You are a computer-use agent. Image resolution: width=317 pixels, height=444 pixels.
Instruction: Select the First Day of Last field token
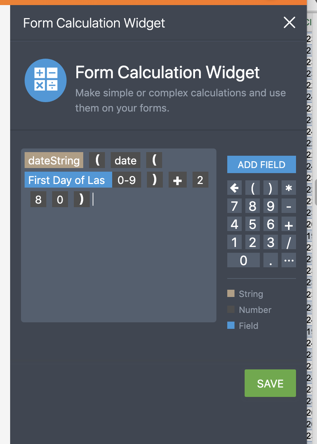coord(68,180)
